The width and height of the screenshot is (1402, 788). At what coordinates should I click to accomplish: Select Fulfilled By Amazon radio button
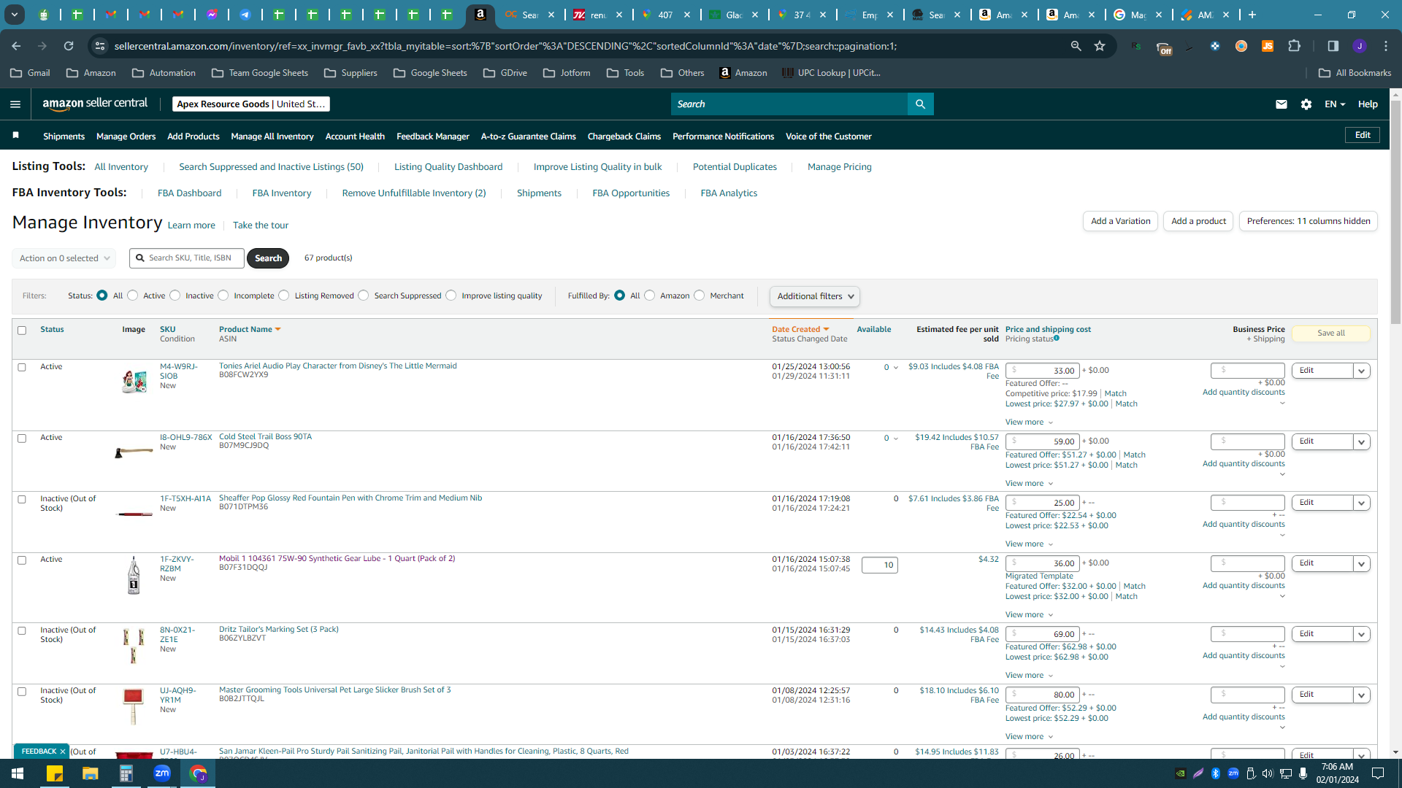[x=650, y=295]
